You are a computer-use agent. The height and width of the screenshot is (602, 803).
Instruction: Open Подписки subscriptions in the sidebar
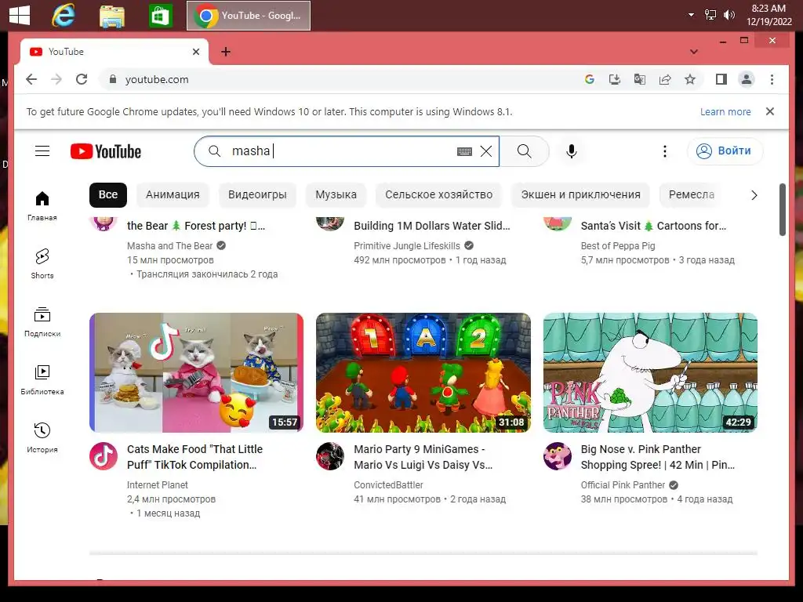click(x=42, y=321)
